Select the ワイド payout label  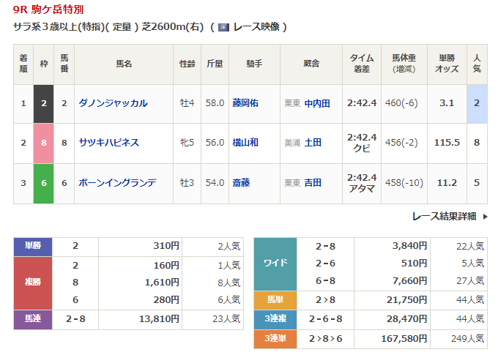275,264
